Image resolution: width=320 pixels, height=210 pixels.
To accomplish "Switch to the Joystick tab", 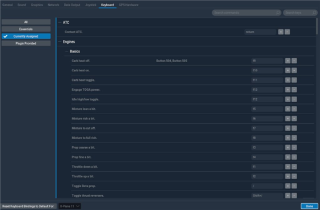I will pos(91,5).
